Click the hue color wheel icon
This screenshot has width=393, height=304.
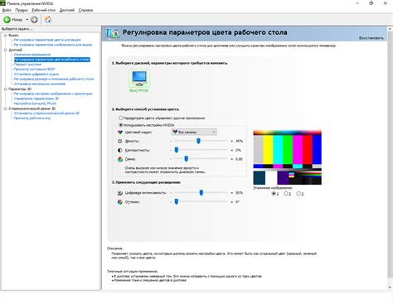coord(120,202)
